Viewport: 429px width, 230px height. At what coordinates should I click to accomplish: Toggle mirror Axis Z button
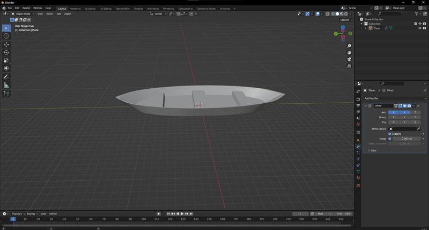point(415,112)
